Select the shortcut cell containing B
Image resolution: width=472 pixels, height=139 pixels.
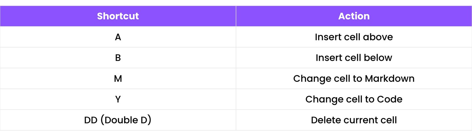[118, 58]
